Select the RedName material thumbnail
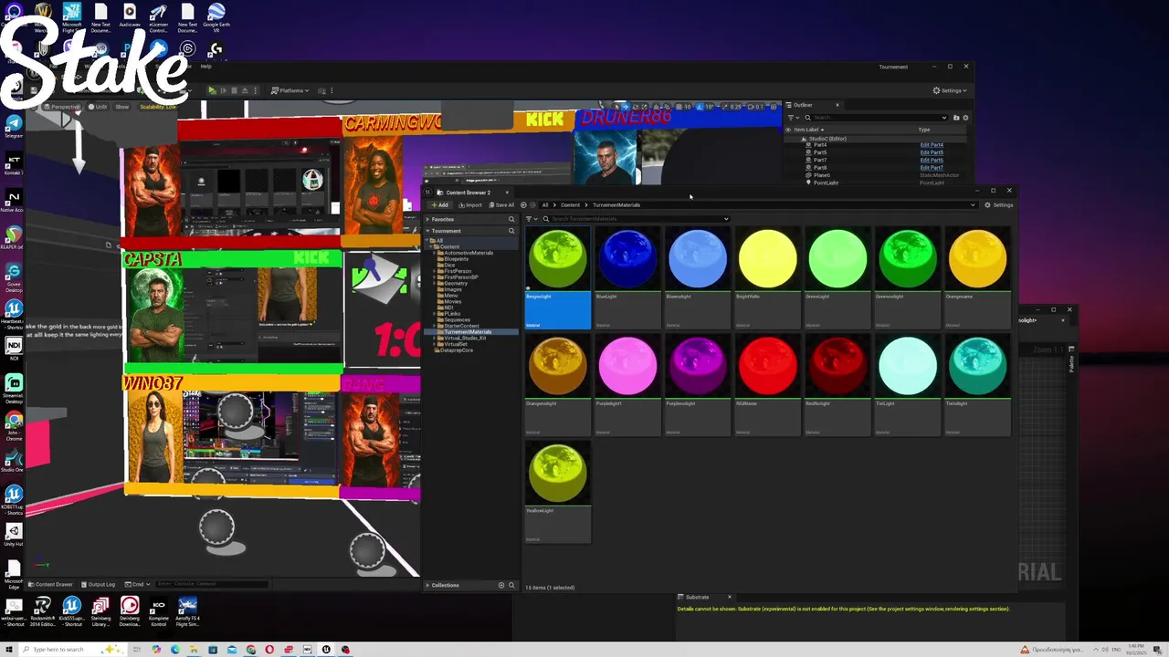The width and height of the screenshot is (1169, 657). [x=768, y=366]
